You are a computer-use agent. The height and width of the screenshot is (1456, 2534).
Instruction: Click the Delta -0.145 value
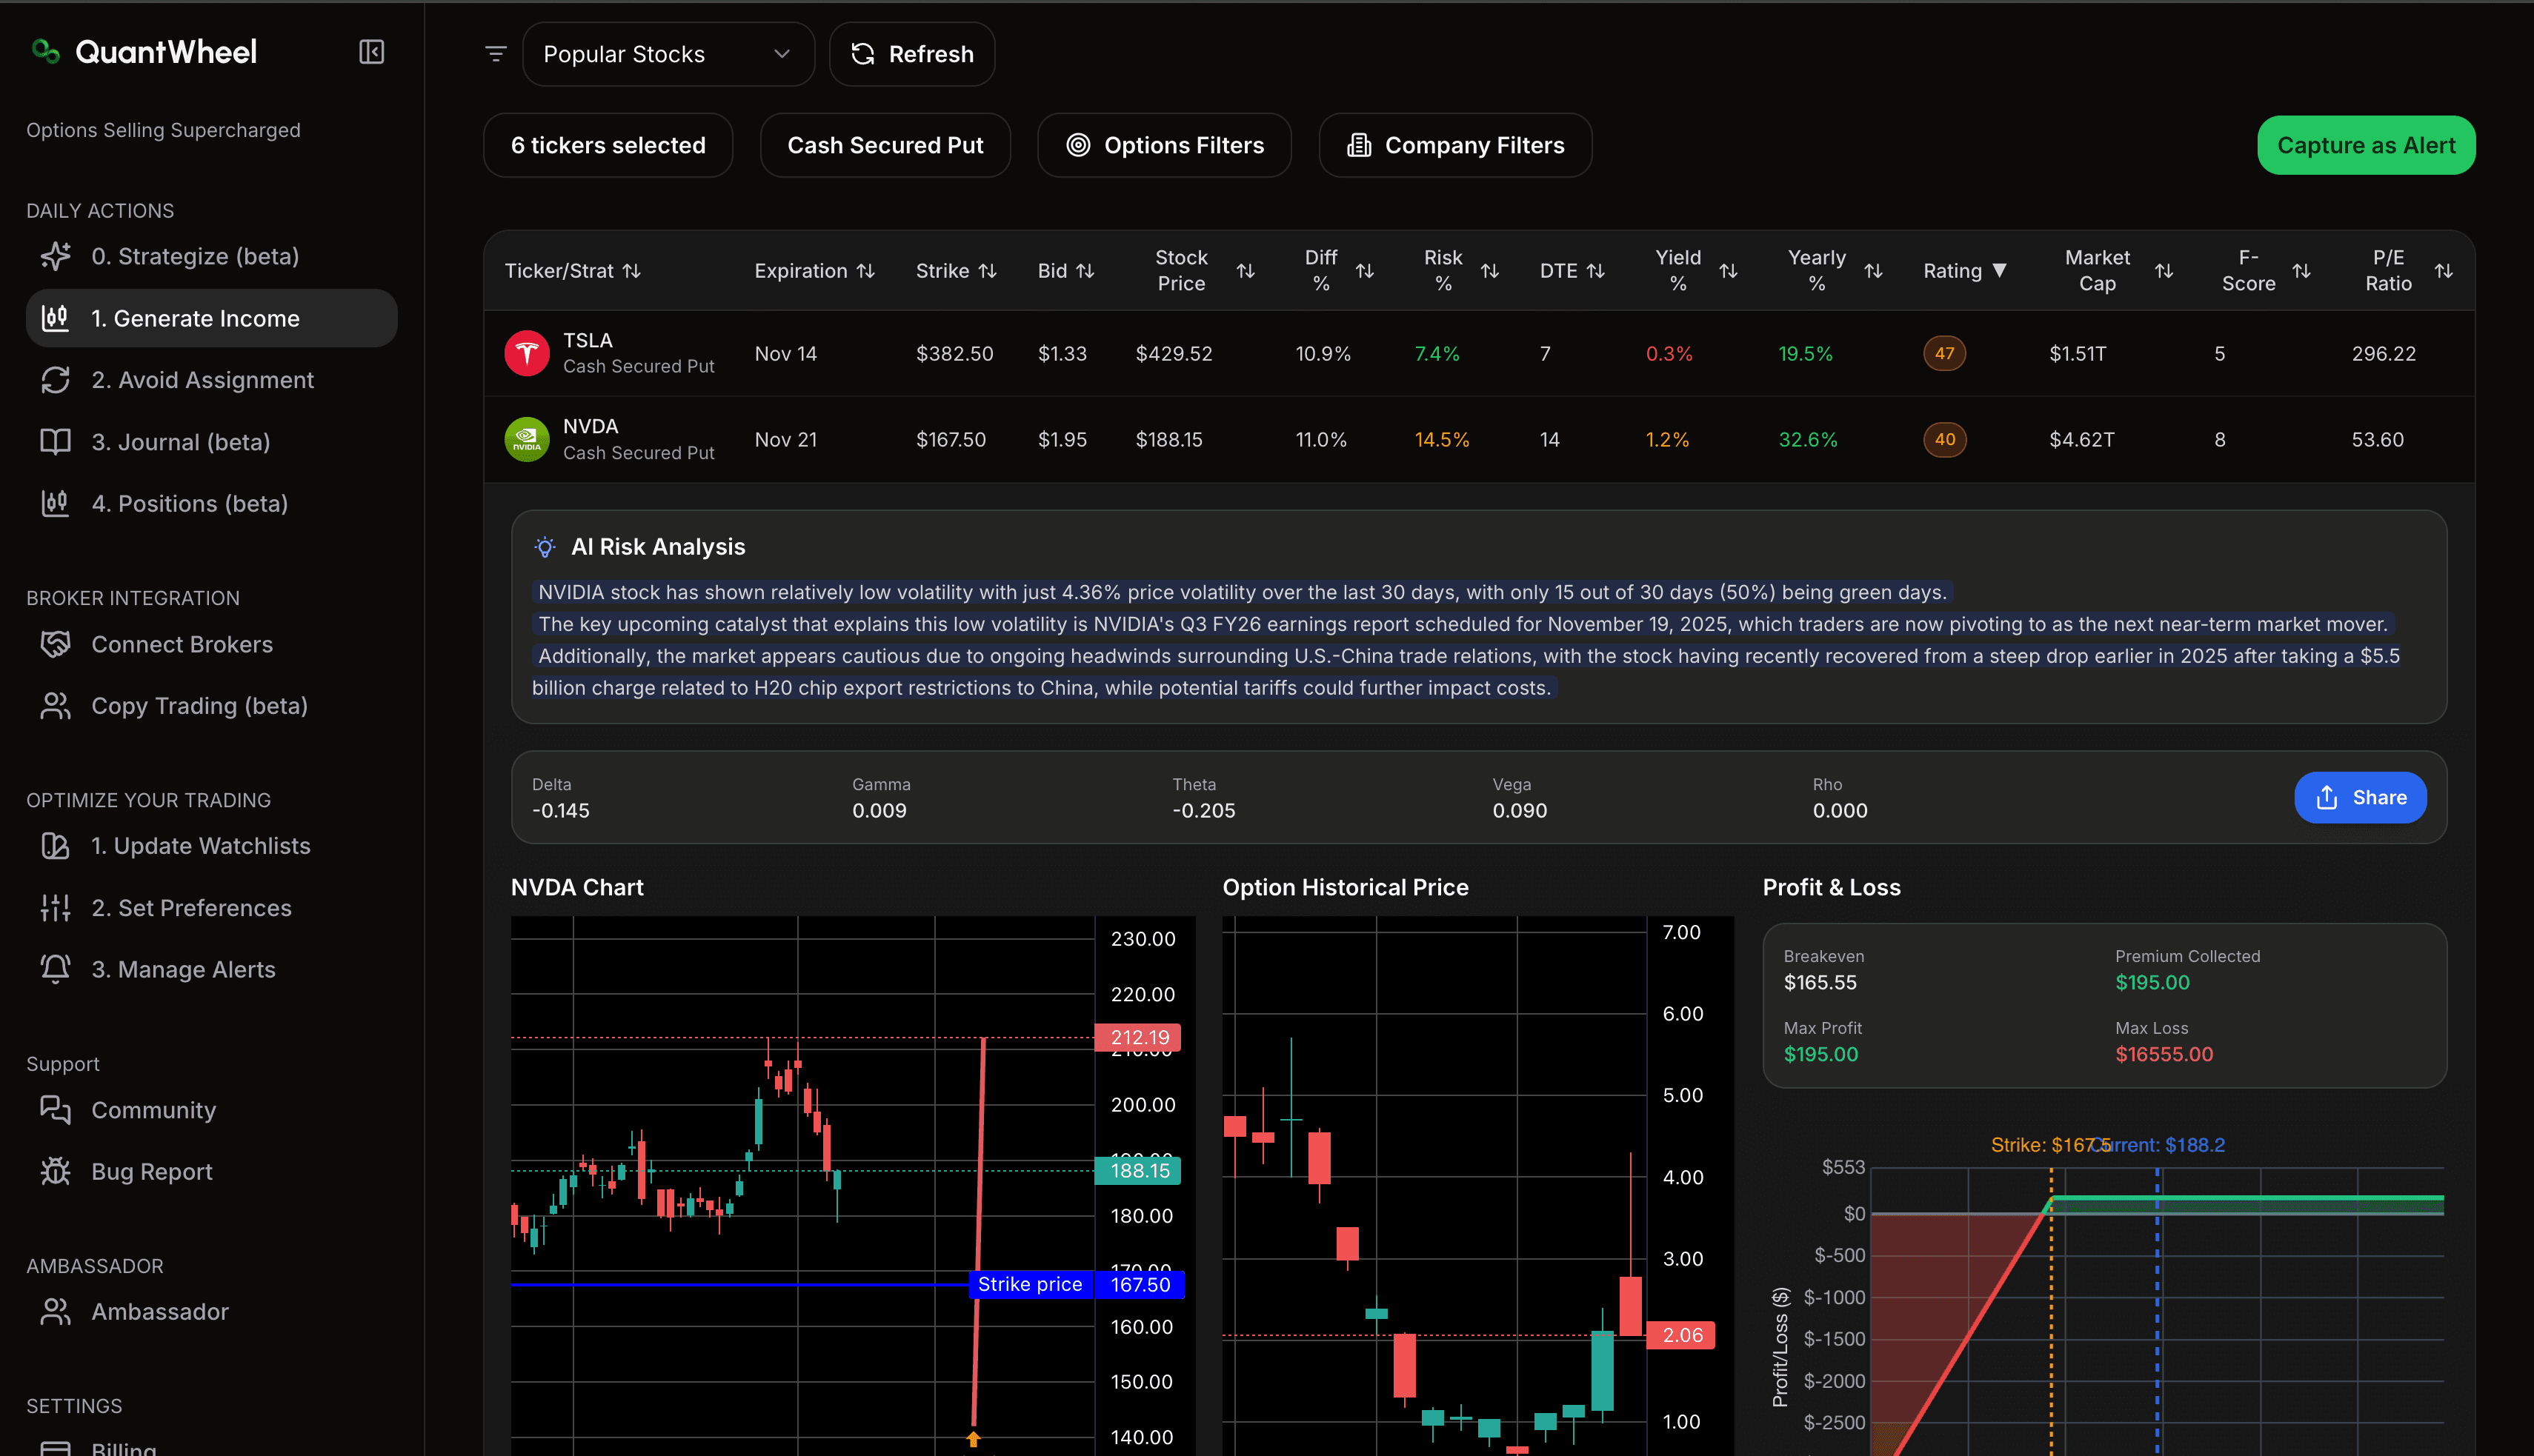pos(560,810)
